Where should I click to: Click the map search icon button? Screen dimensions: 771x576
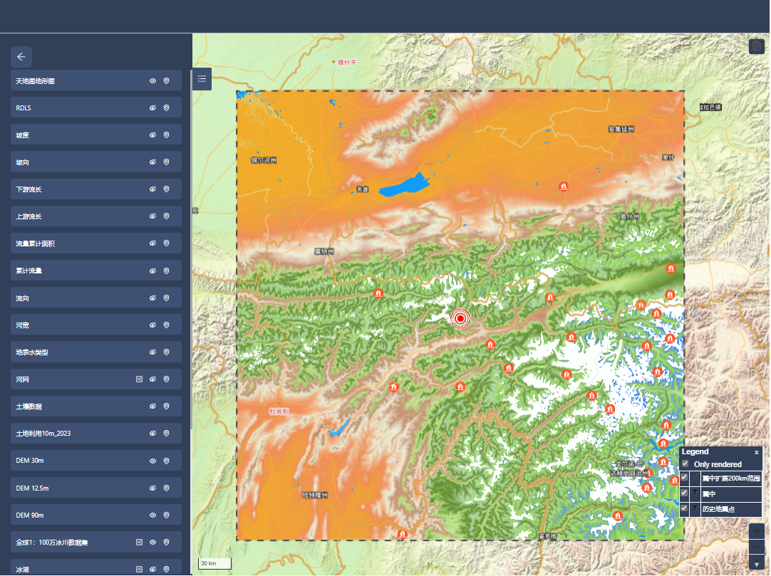(756, 46)
